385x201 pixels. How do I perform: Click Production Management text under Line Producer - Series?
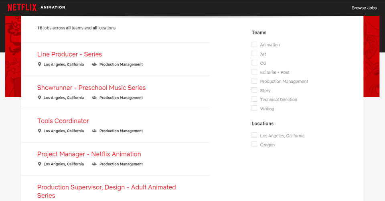[121, 64]
